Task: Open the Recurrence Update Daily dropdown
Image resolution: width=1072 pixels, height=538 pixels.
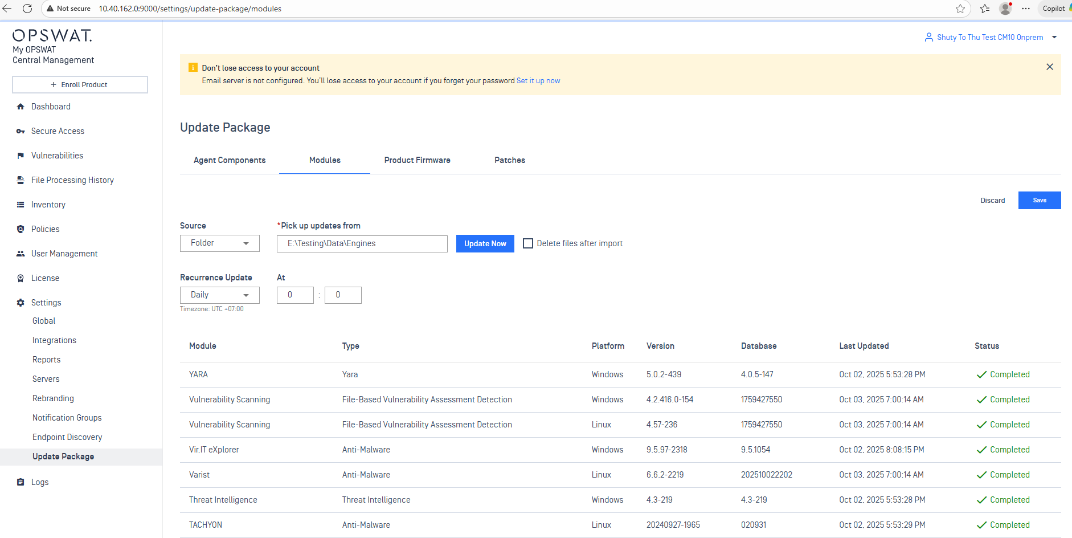Action: (x=219, y=295)
